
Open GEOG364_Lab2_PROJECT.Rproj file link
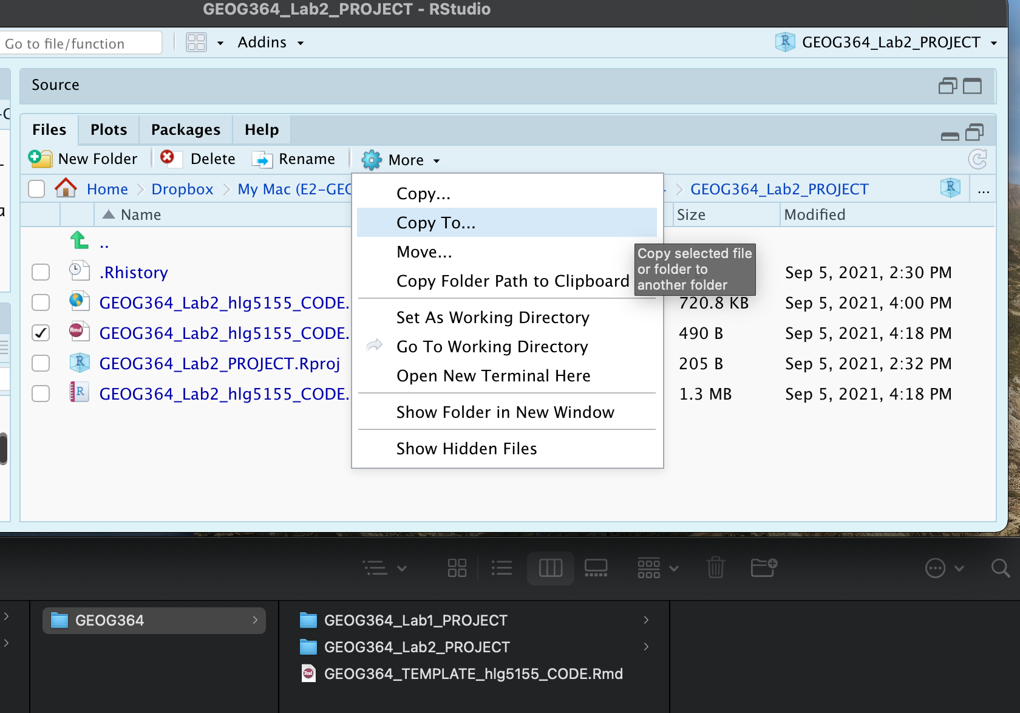click(219, 364)
